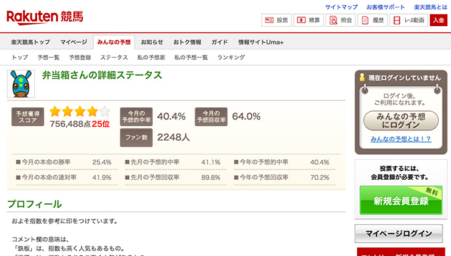Click the fifth empty rating star
Image resolution: width=451 pixels, height=256 pixels.
coord(105,112)
